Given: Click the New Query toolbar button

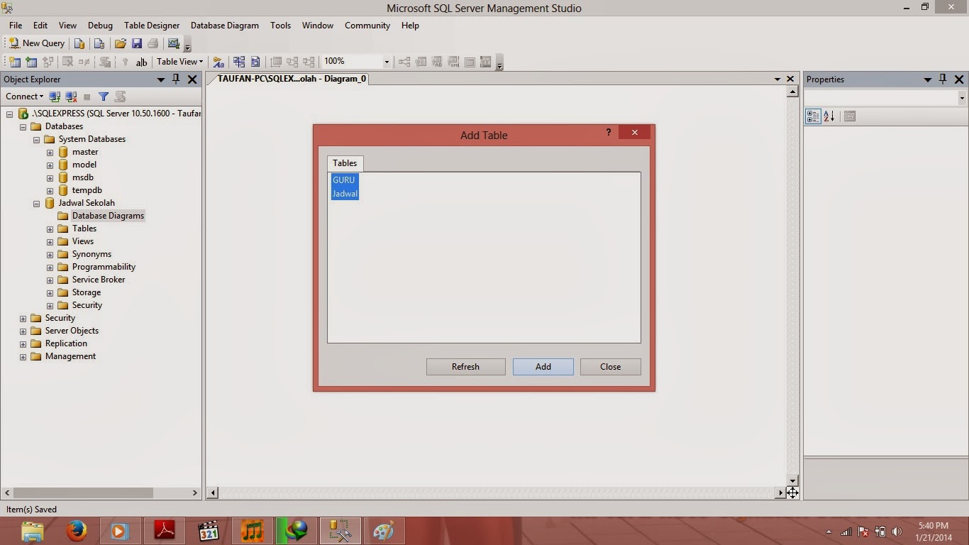Looking at the screenshot, I should (36, 43).
